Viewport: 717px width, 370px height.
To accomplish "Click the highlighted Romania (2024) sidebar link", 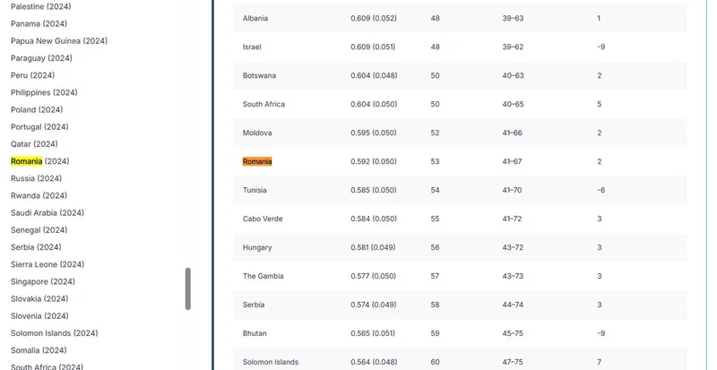I will (39, 161).
